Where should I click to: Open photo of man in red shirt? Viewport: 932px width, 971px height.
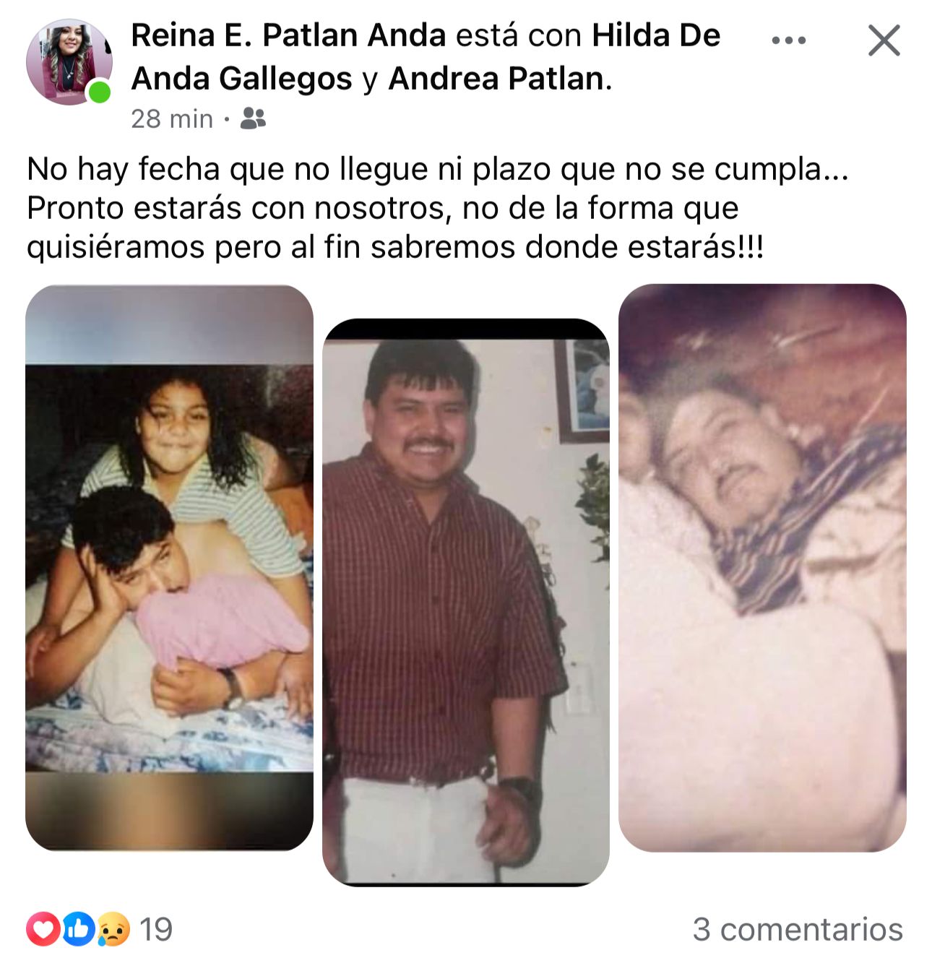(466, 602)
